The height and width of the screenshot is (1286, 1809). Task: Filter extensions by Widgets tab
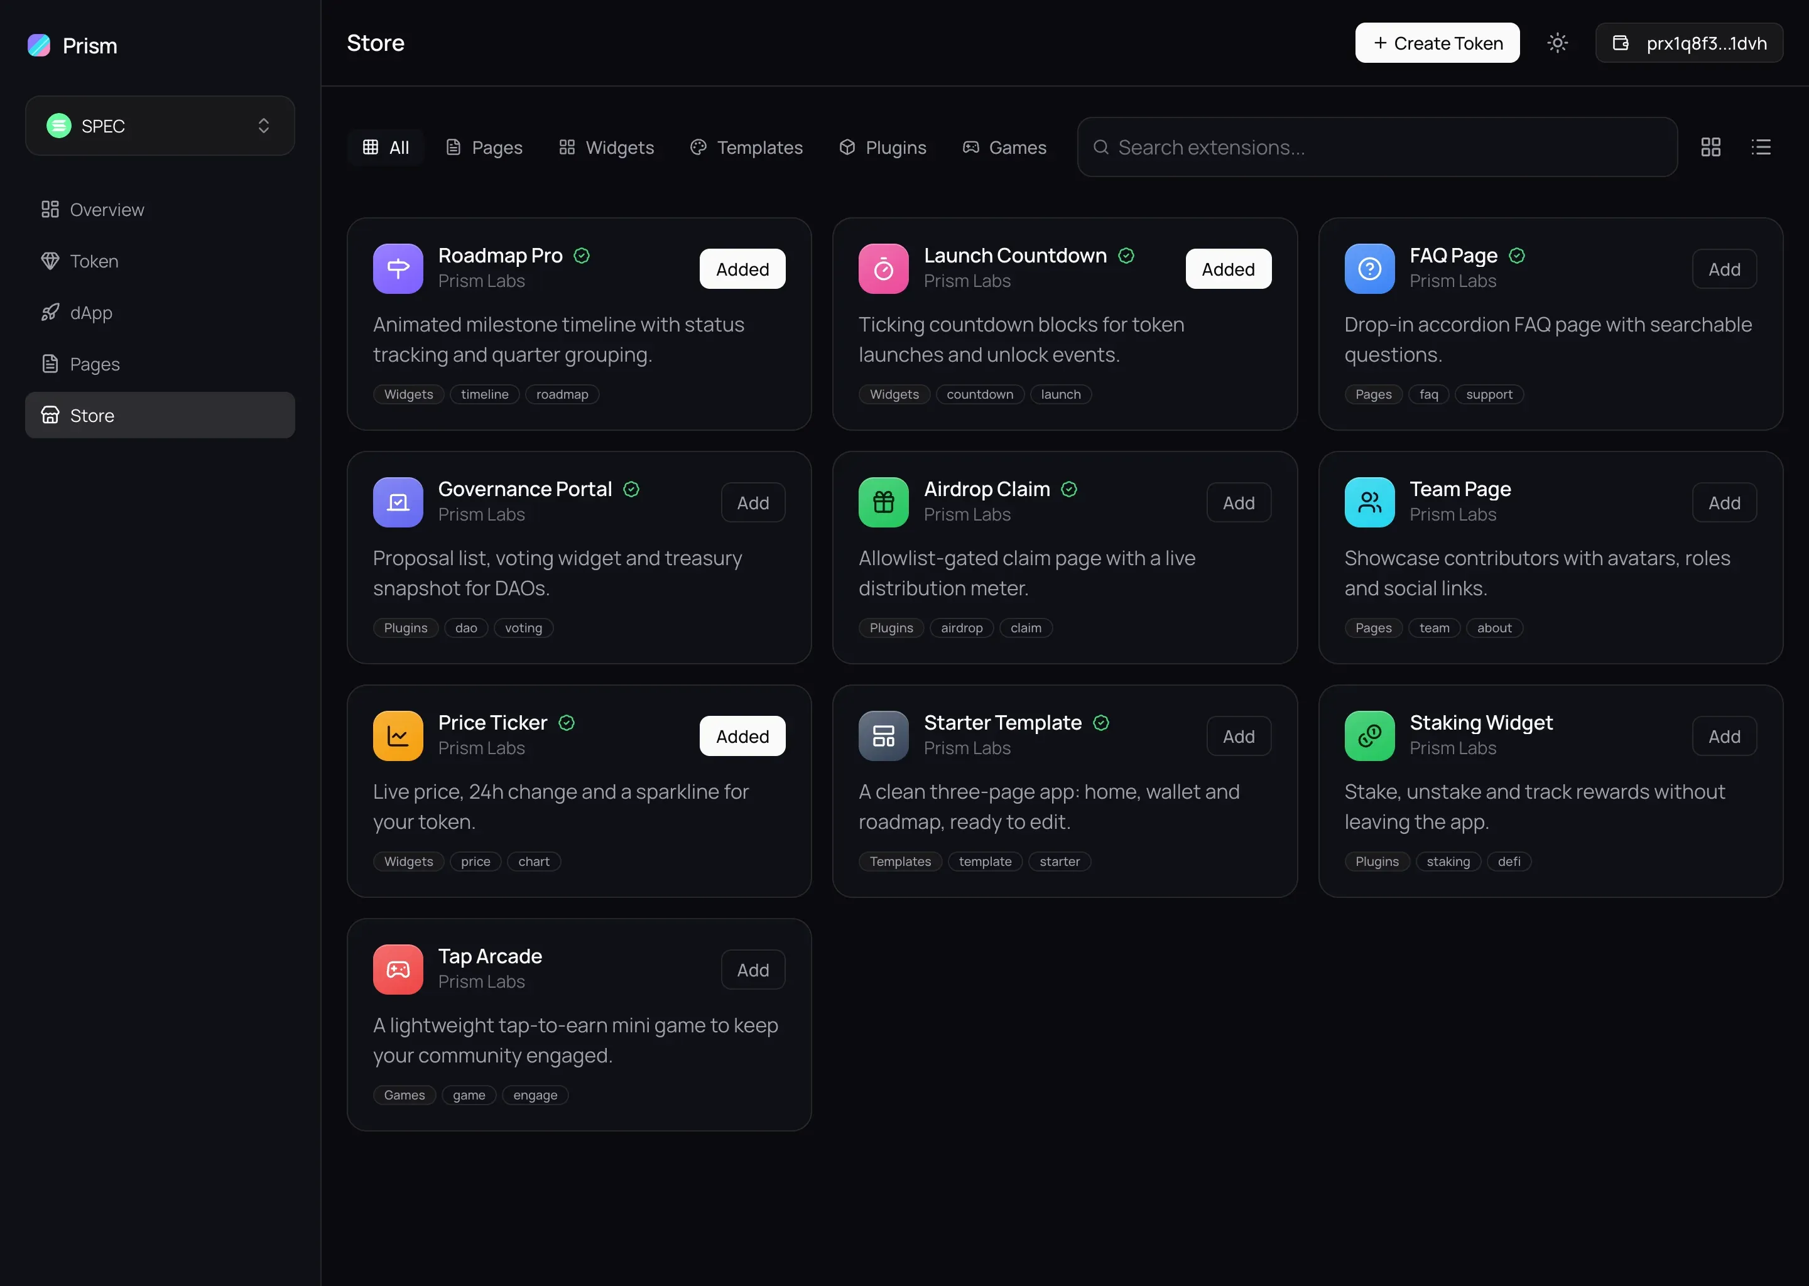[x=607, y=148]
